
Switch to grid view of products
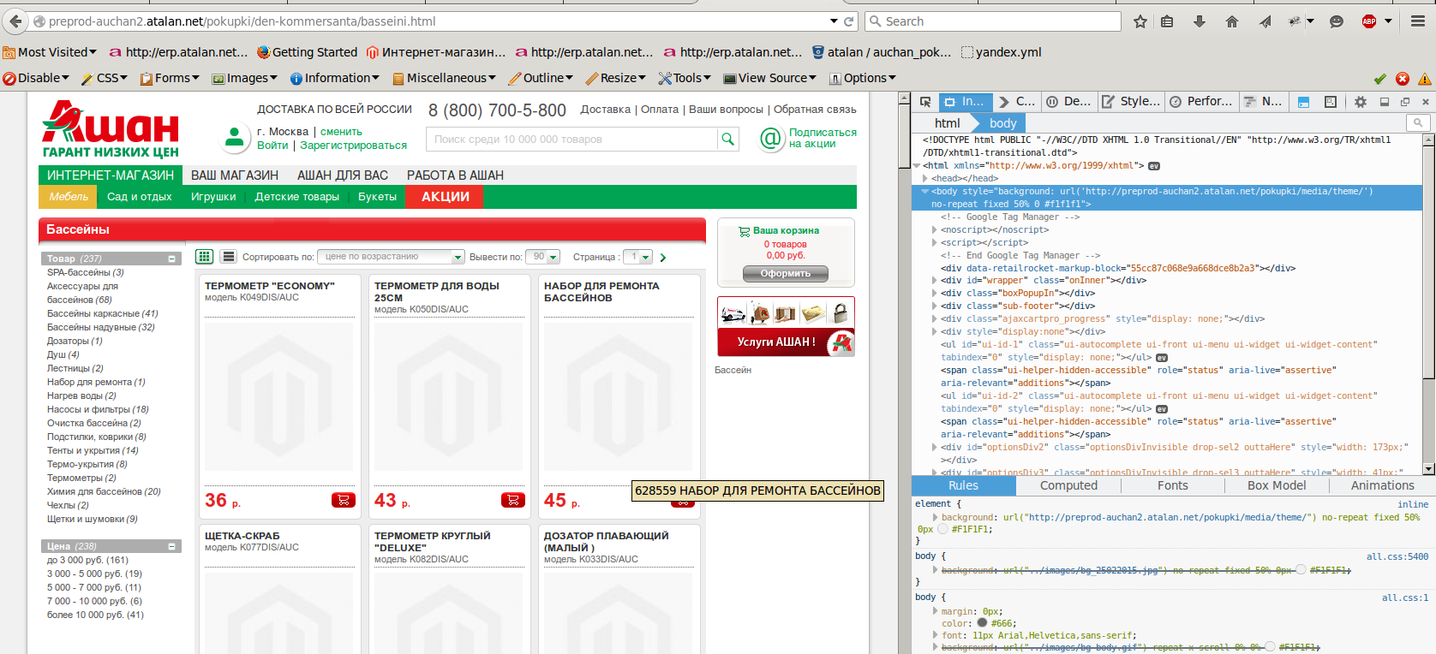204,256
